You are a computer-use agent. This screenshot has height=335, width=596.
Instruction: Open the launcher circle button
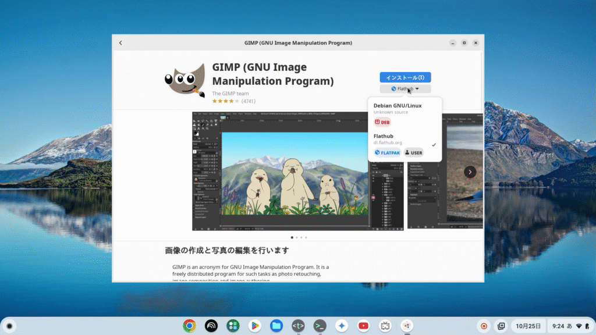[10, 326]
